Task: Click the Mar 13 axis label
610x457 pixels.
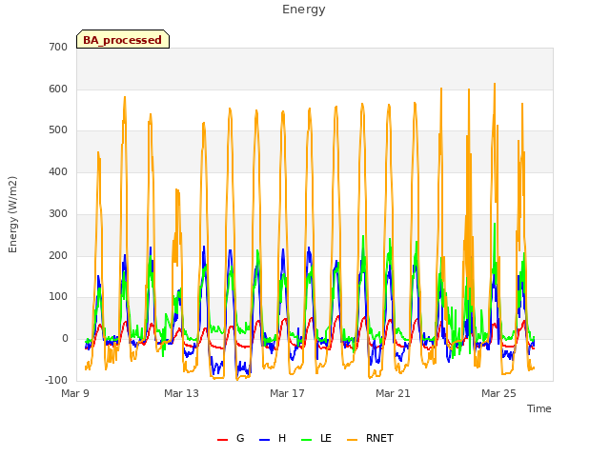Action: [x=181, y=393]
